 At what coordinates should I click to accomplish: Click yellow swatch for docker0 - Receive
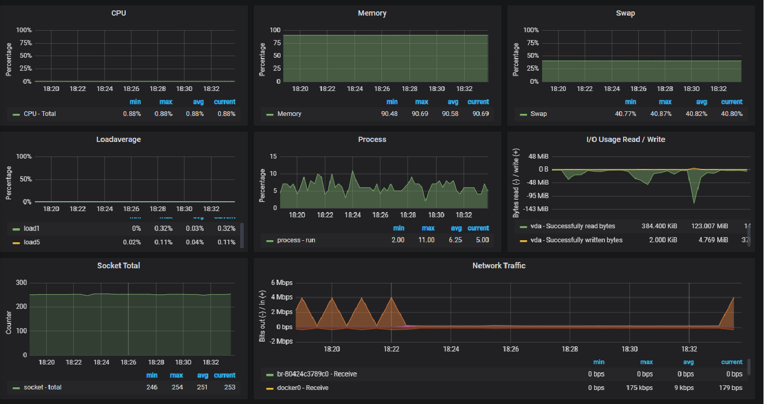click(x=270, y=388)
